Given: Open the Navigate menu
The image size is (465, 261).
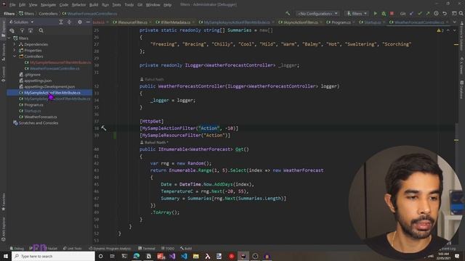Looking at the screenshot, I should (48, 5).
